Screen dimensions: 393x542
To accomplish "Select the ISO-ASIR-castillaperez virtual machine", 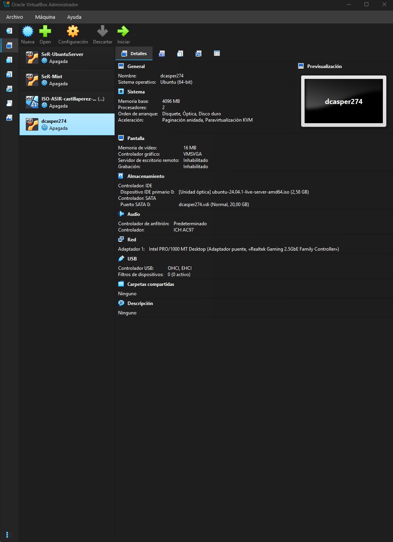I will [67, 102].
